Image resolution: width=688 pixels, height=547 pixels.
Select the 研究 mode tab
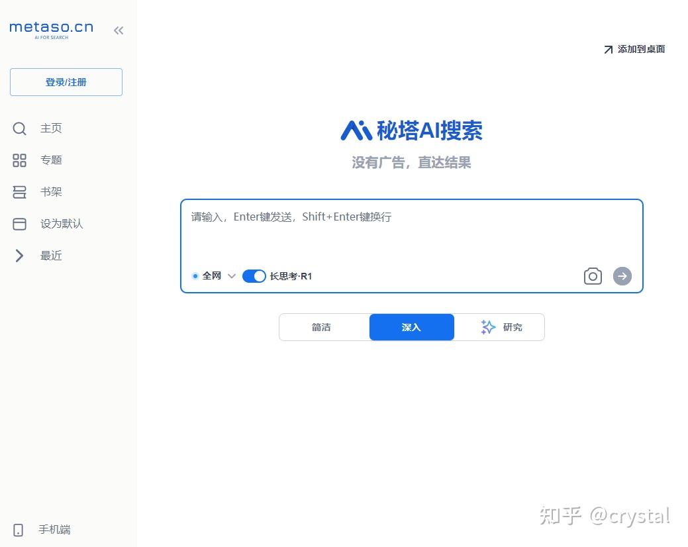click(499, 327)
